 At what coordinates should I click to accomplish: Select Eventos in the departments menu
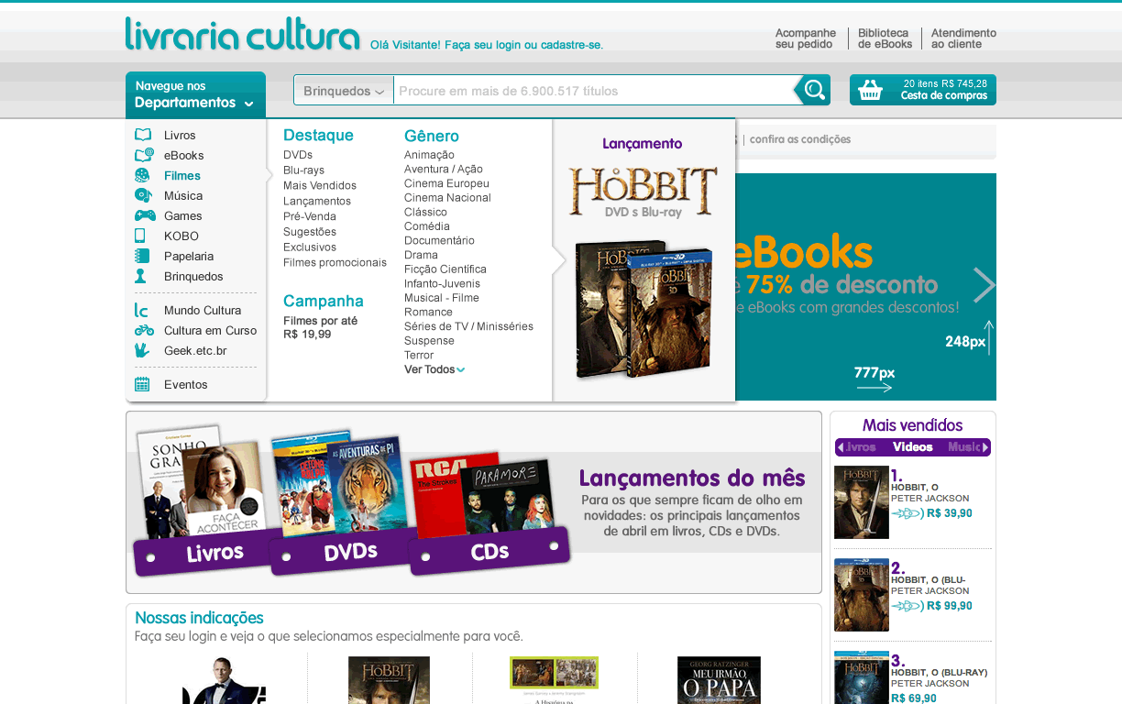click(x=186, y=384)
